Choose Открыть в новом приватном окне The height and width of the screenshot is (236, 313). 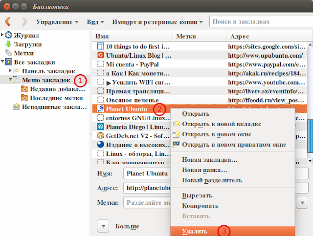(233, 145)
